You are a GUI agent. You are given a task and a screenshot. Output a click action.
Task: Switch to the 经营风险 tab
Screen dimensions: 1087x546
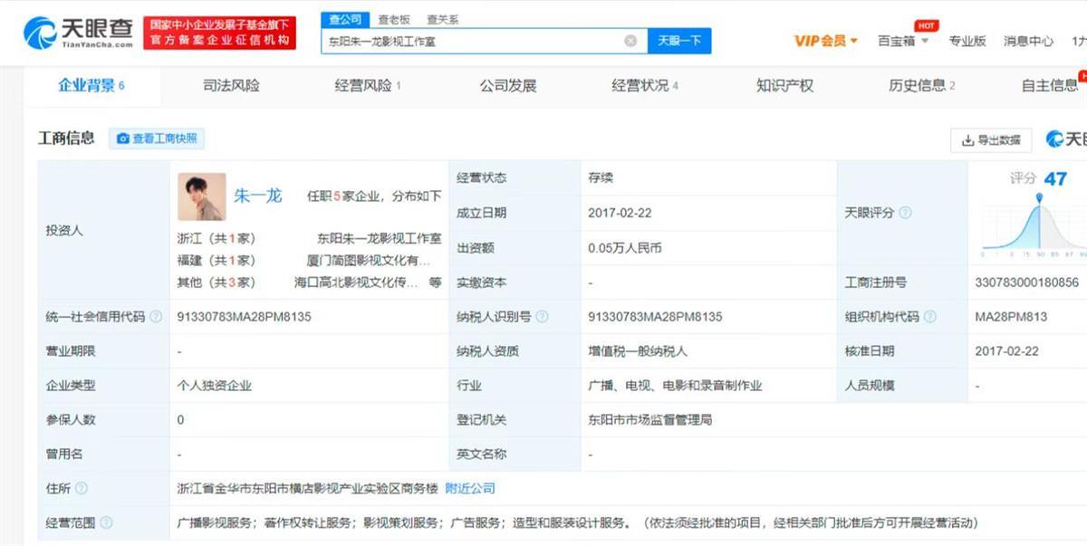click(368, 86)
